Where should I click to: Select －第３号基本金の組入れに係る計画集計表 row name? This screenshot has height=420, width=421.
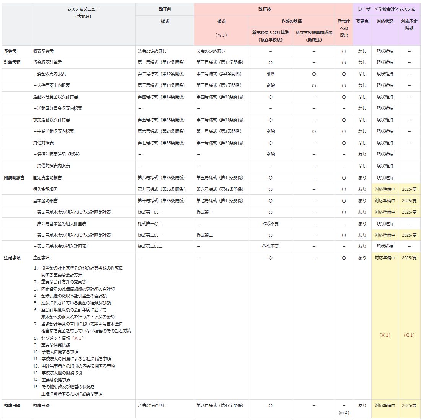click(72, 235)
